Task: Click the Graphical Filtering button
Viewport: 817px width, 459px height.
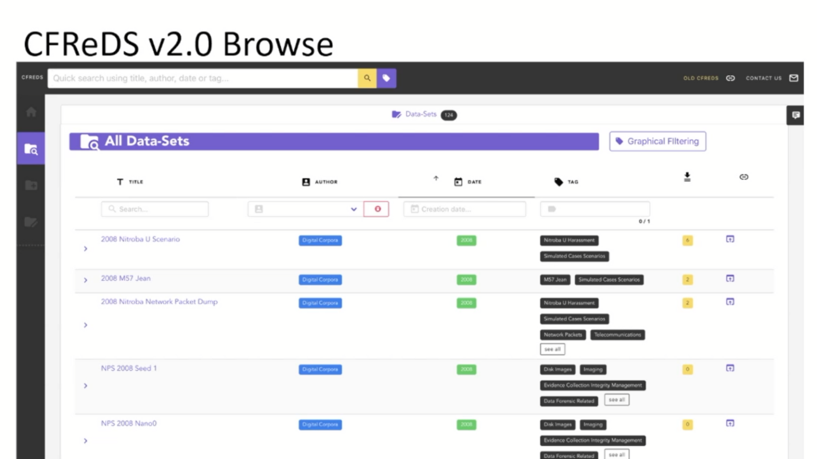Action: click(x=657, y=141)
